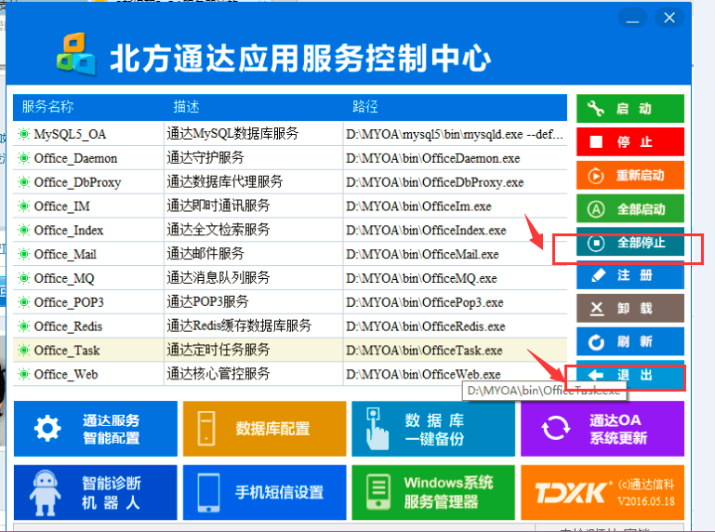
Task: Click the refresh arrow icon on 刷新
Action: point(596,342)
